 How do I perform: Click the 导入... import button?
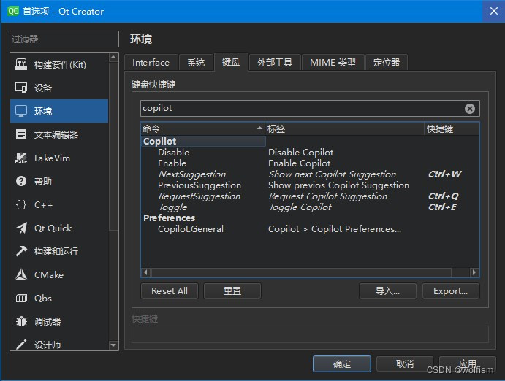pos(388,291)
